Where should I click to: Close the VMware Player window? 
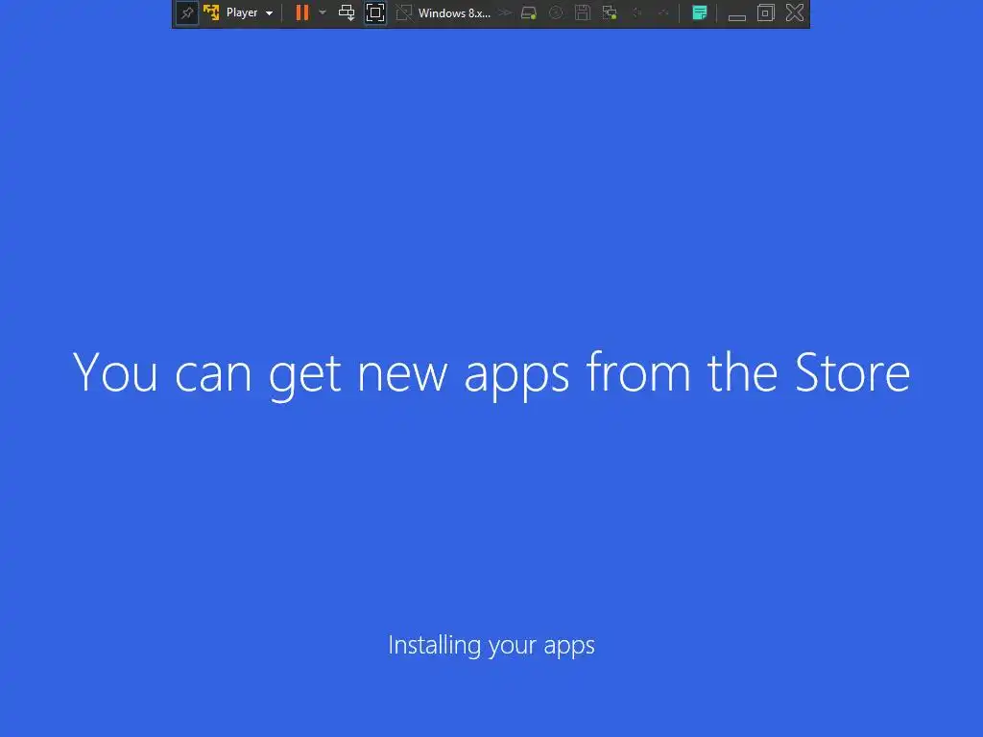click(x=795, y=13)
